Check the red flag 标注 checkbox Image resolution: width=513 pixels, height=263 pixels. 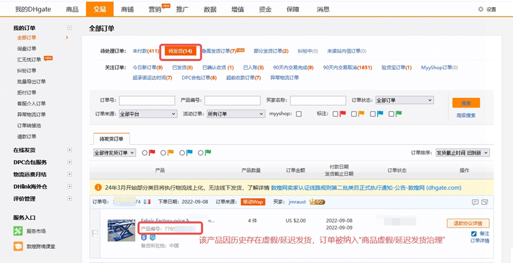(335, 114)
